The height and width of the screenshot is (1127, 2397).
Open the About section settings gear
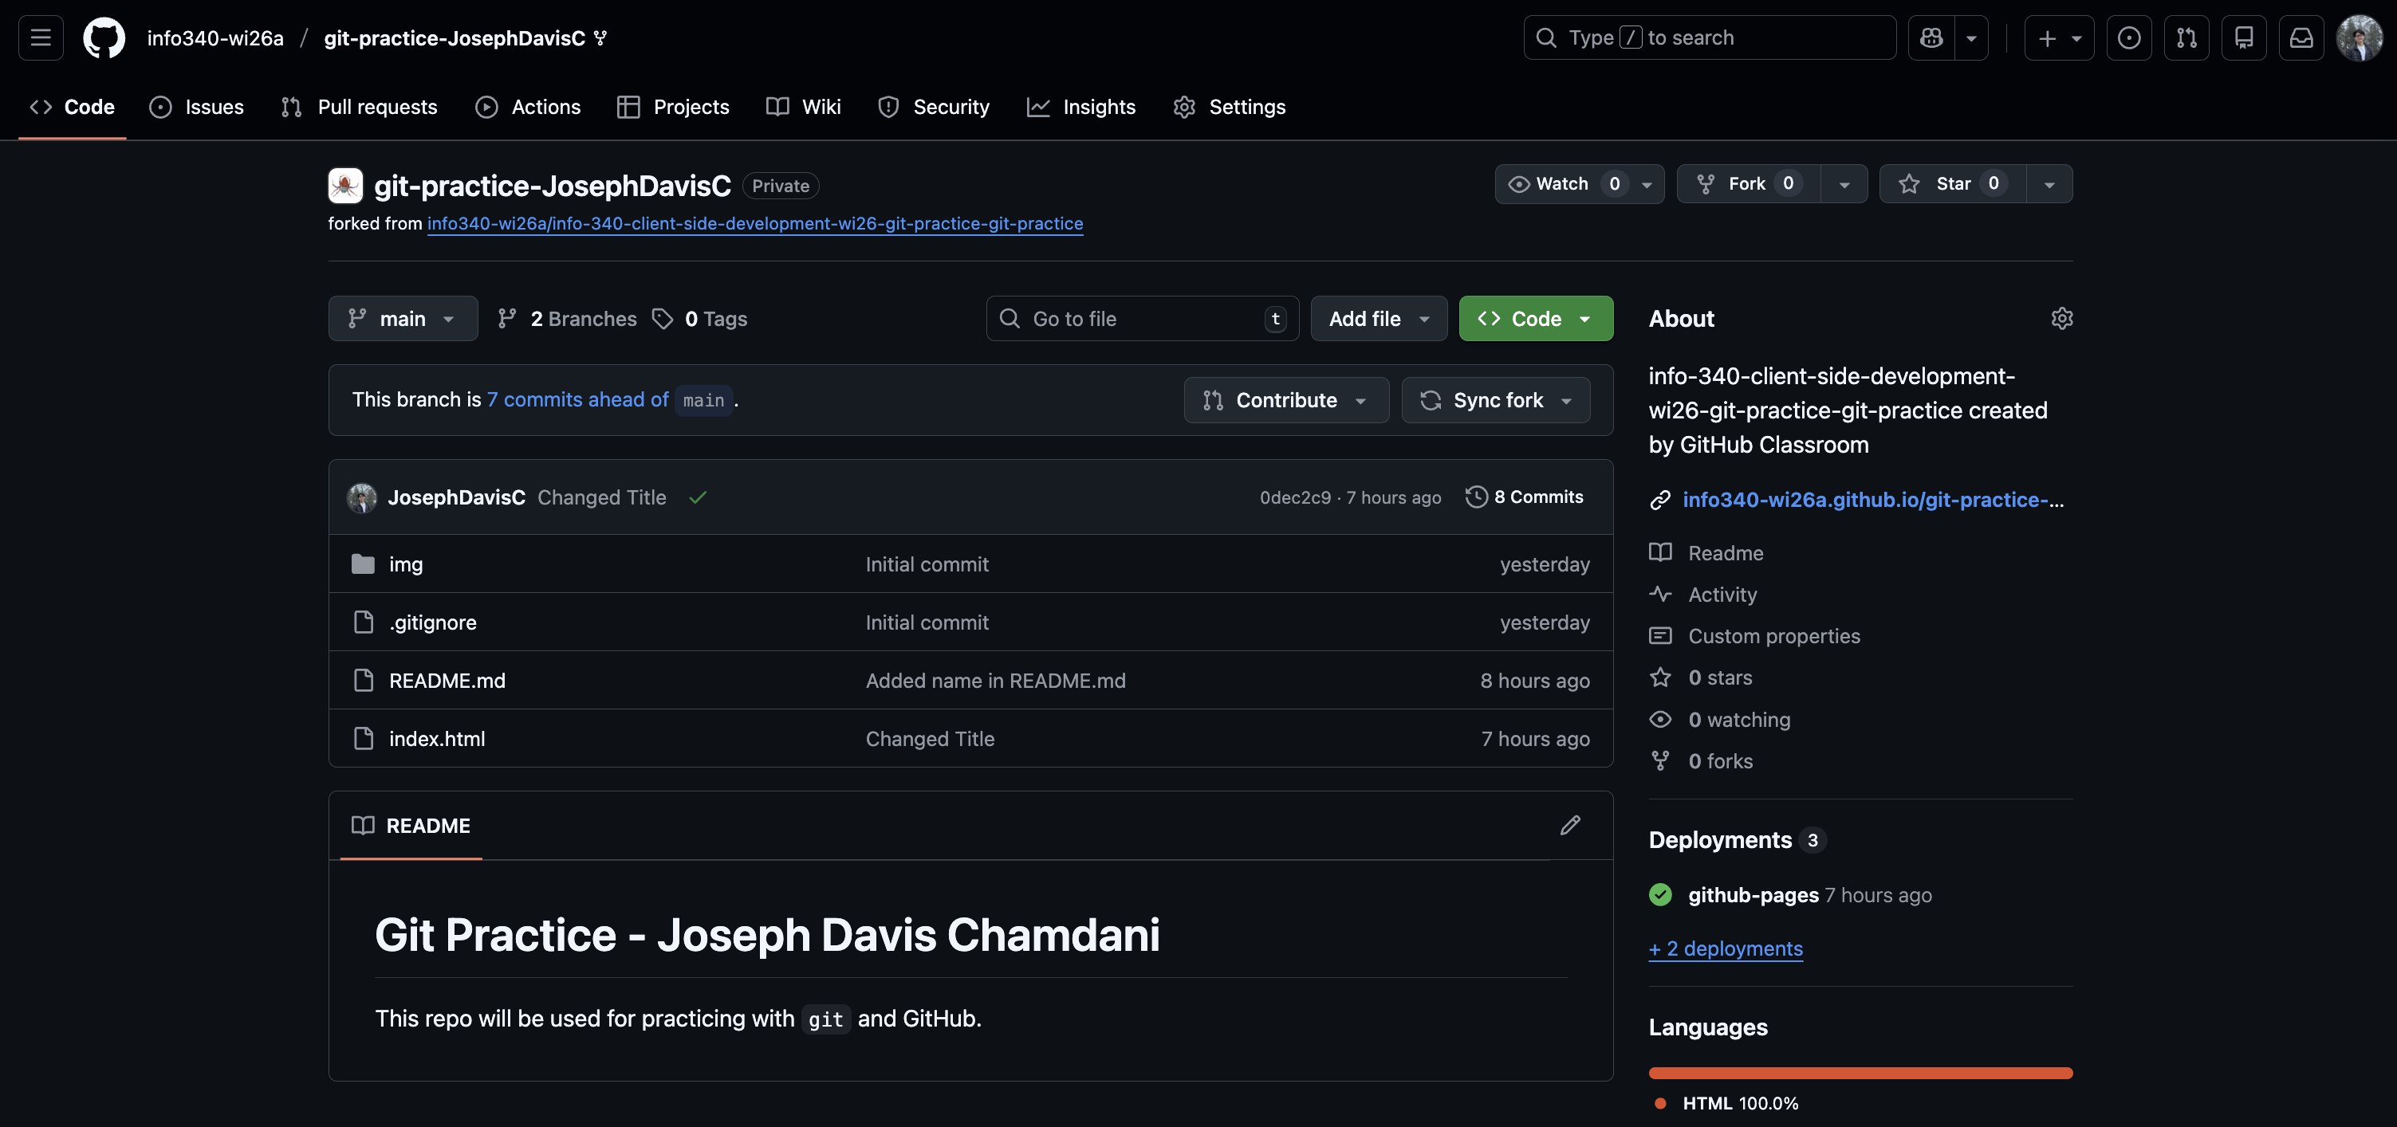(2062, 318)
